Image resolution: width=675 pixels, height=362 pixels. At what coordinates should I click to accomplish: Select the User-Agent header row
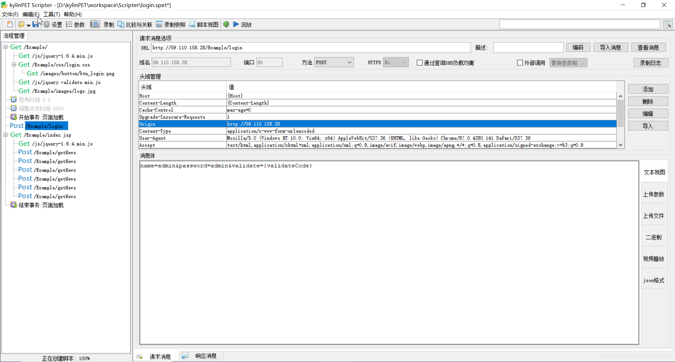click(x=377, y=138)
